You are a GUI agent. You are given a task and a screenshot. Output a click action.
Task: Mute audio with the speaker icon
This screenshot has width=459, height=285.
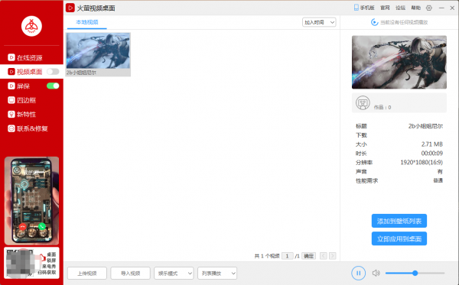pyautogui.click(x=376, y=273)
